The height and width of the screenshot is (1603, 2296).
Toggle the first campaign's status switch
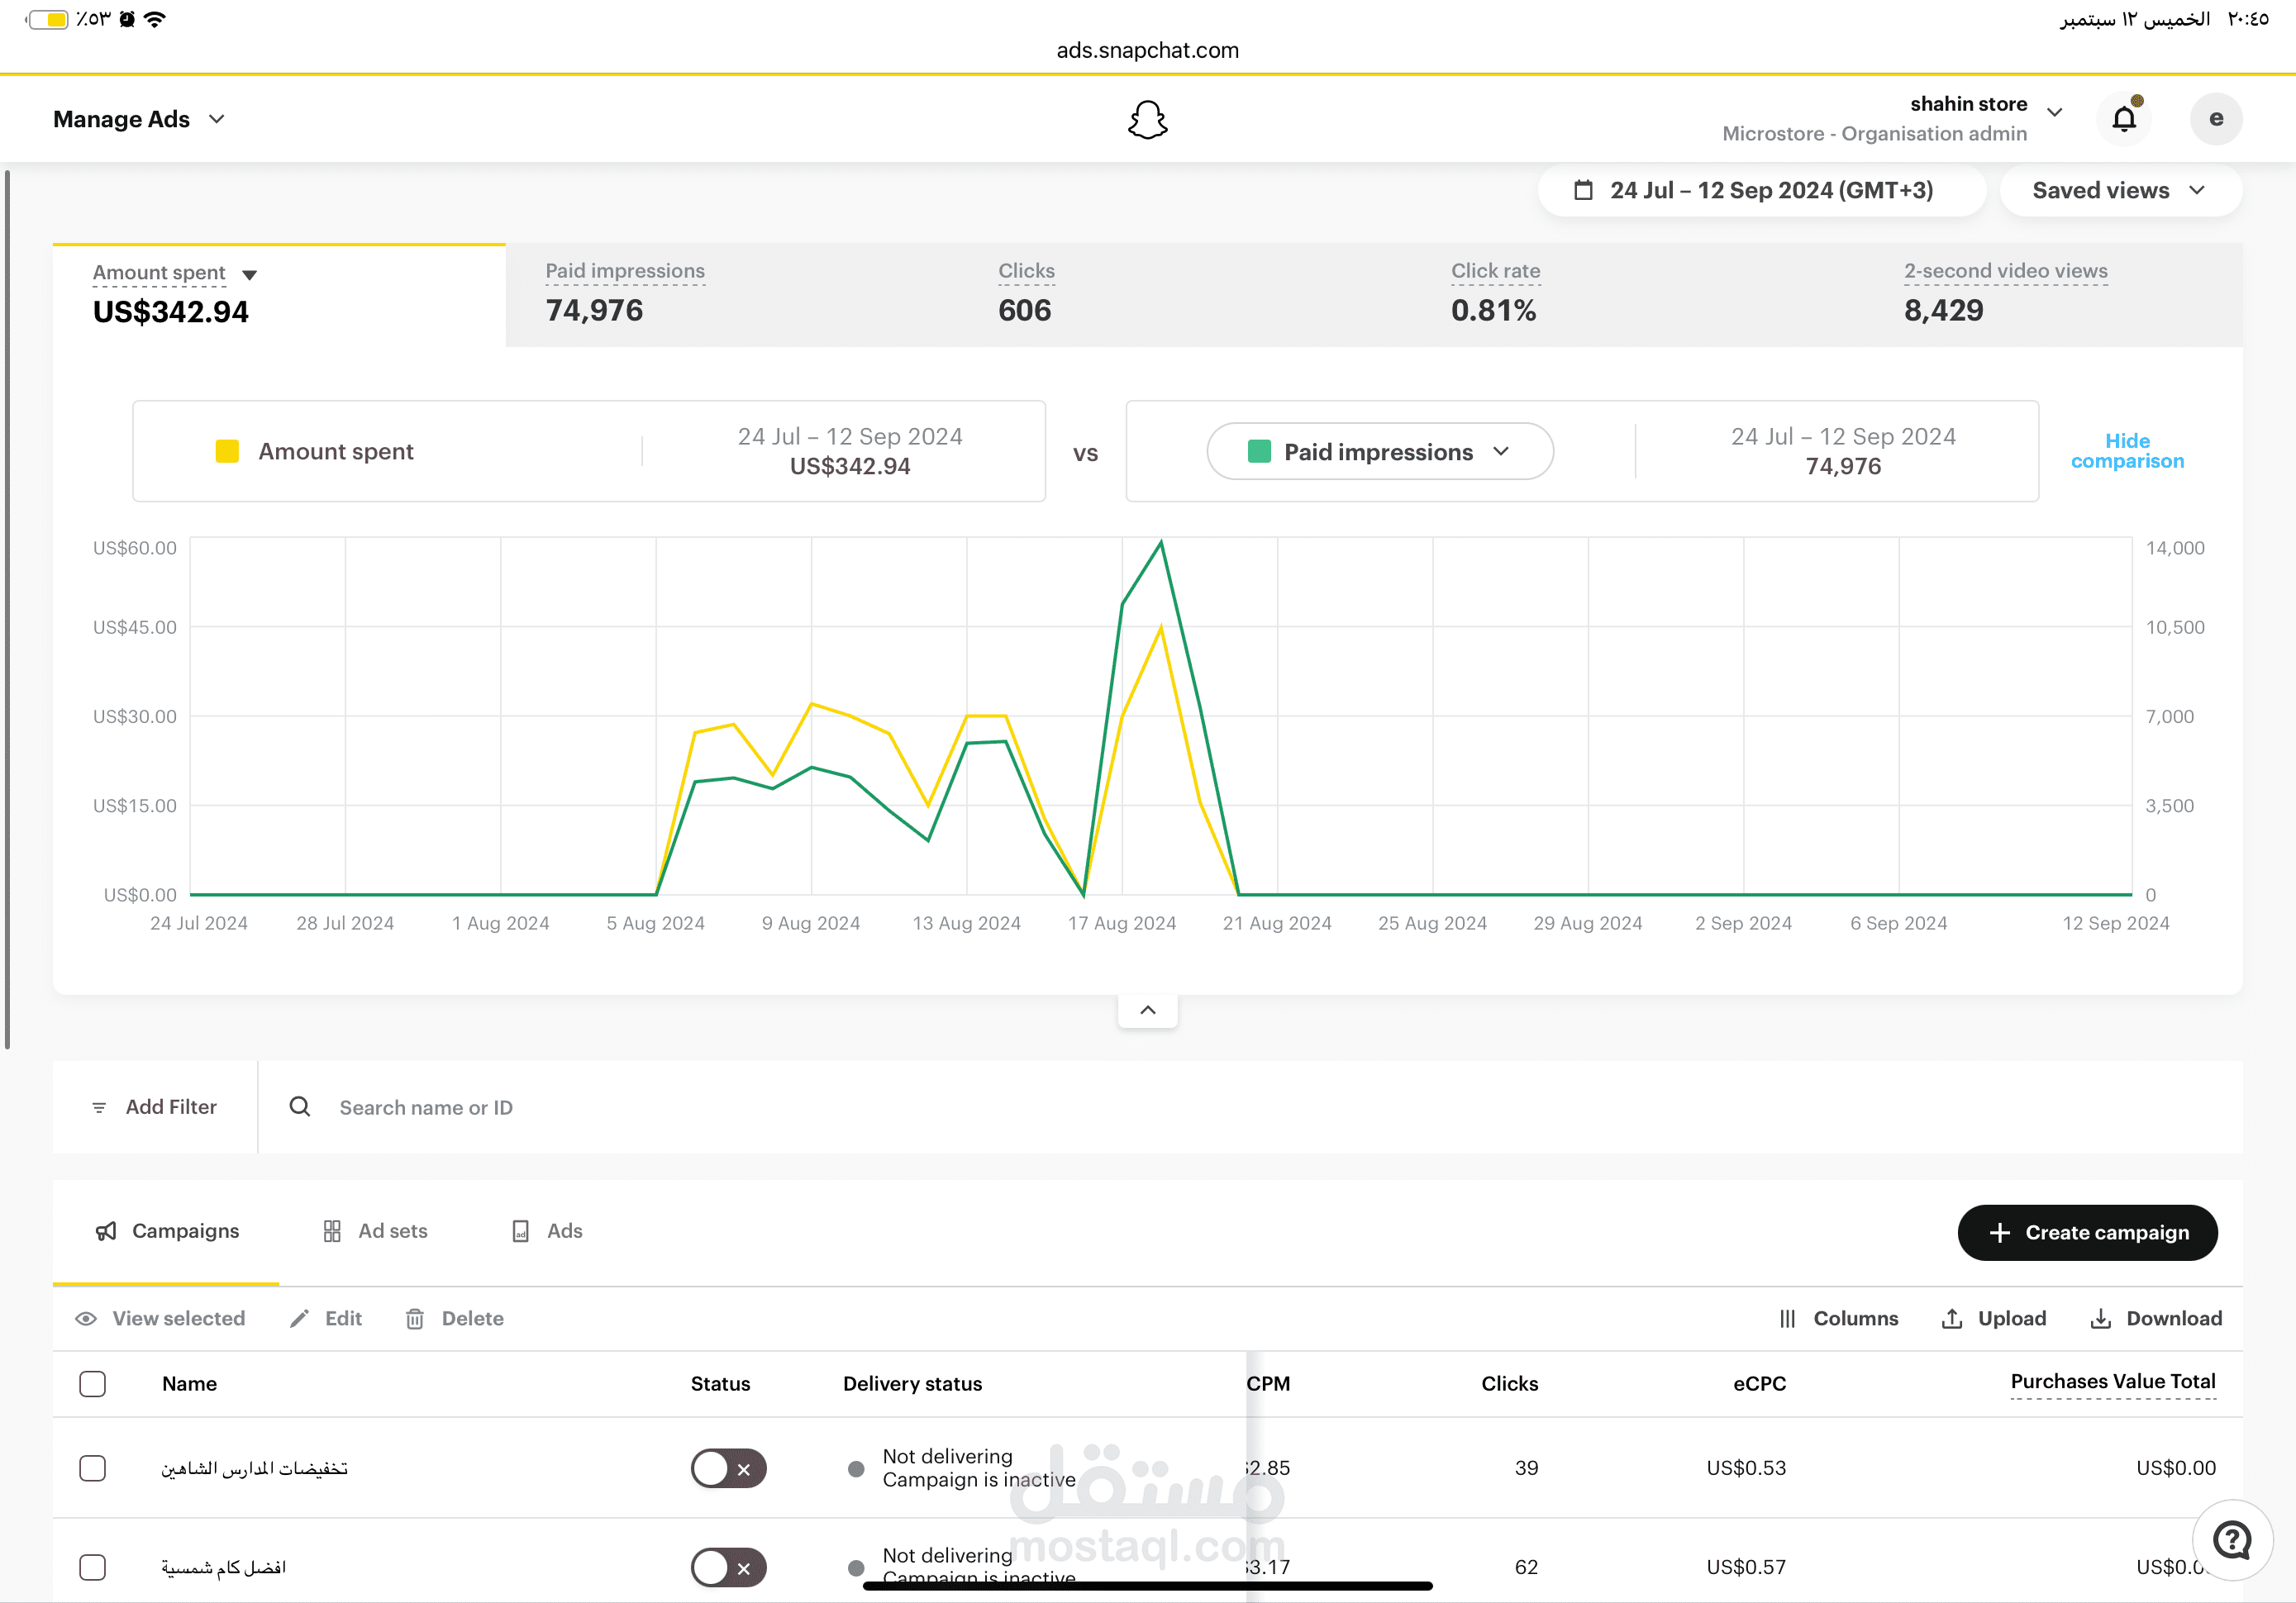728,1468
